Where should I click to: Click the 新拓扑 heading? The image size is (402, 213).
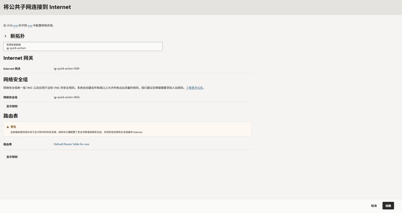point(17,36)
